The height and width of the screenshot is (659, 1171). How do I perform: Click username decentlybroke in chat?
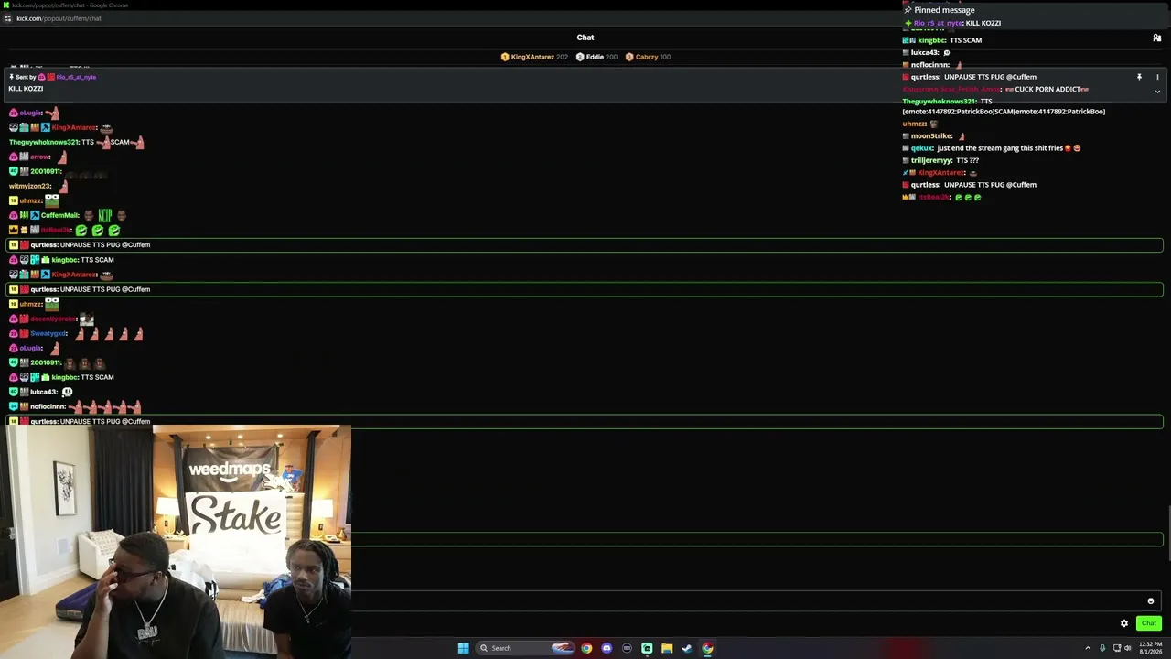53,319
